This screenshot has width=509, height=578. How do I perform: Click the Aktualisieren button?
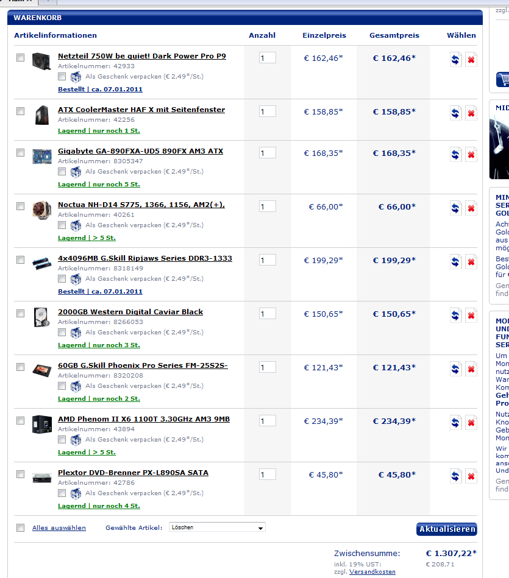(447, 529)
